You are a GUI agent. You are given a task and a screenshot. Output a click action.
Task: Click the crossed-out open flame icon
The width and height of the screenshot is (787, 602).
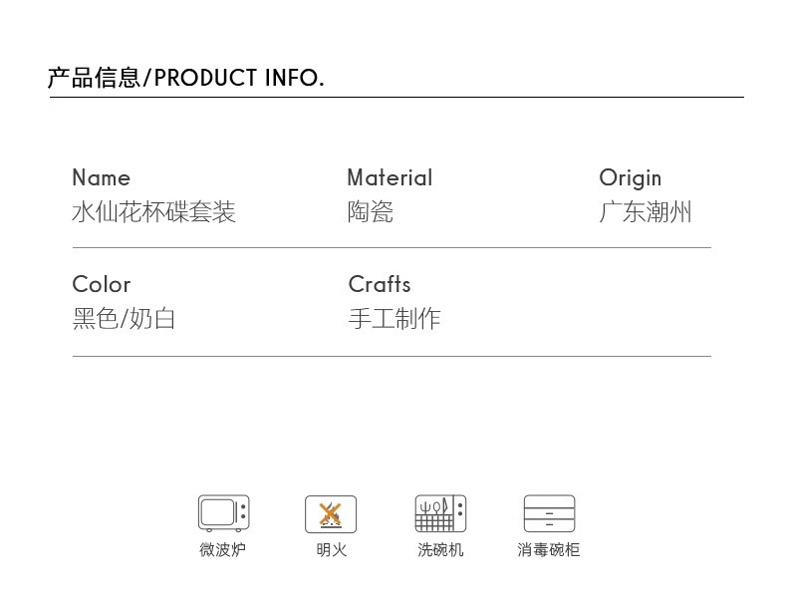[331, 514]
